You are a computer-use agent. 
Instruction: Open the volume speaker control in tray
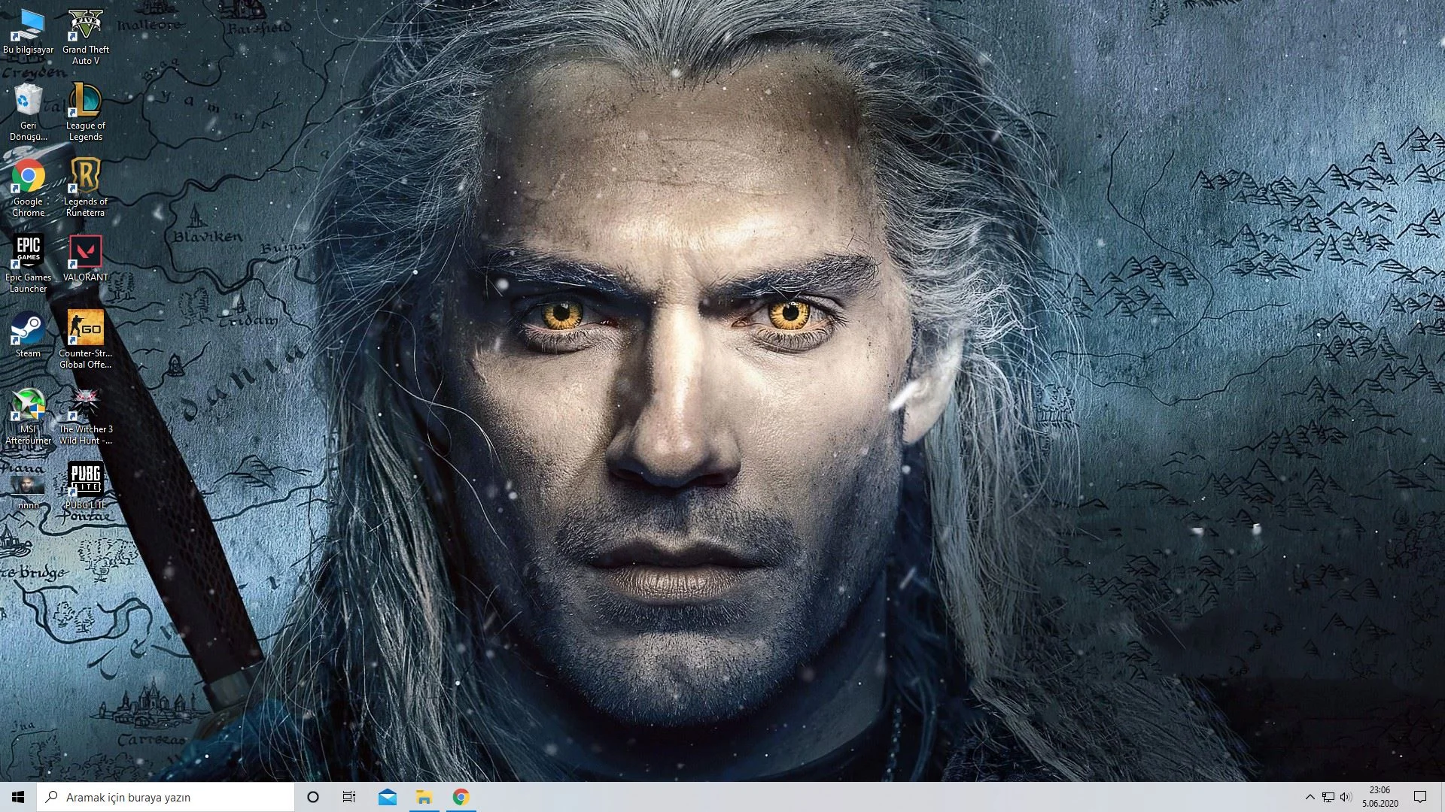[x=1346, y=797]
